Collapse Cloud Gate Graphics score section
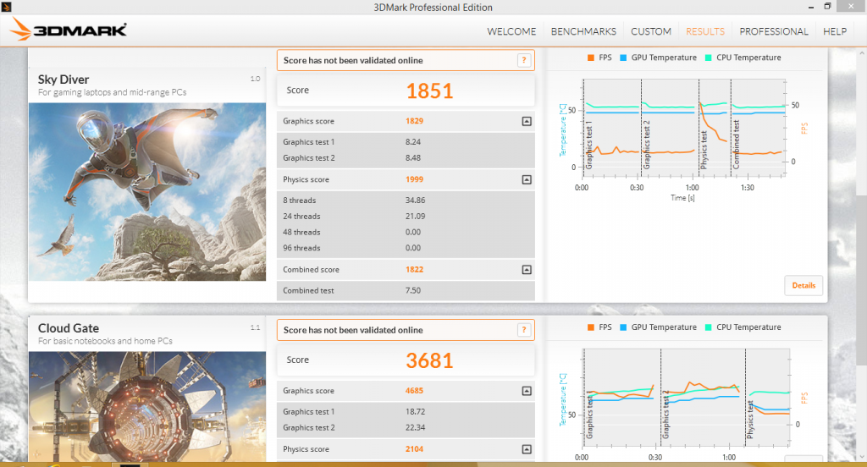This screenshot has height=467, width=867. pos(527,391)
